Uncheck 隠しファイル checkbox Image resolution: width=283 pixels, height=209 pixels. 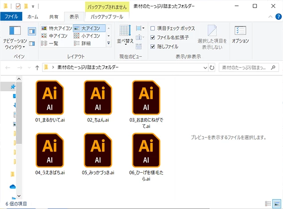pos(152,47)
